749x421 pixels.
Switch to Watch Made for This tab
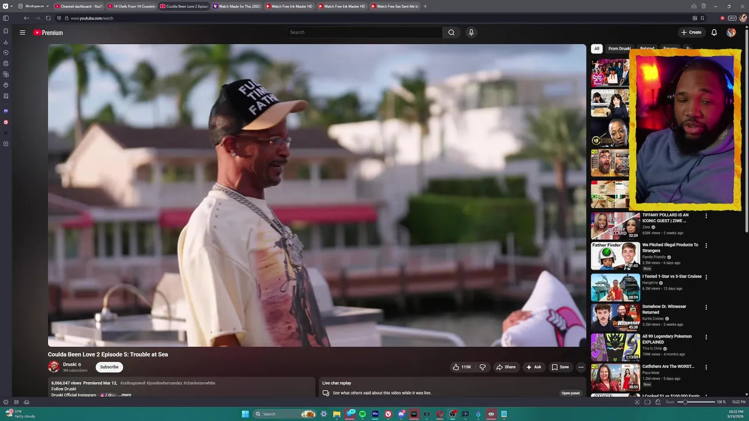[236, 6]
